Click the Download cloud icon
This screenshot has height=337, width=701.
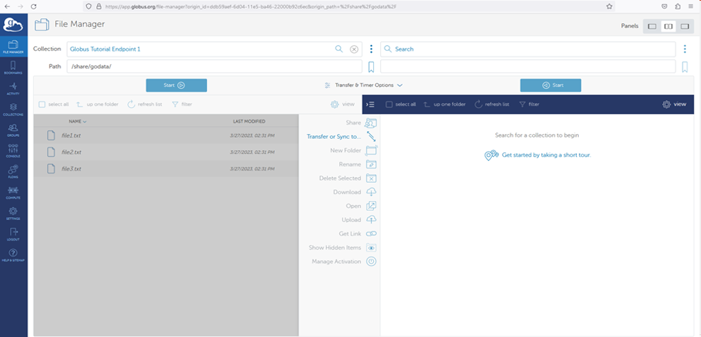click(x=371, y=192)
